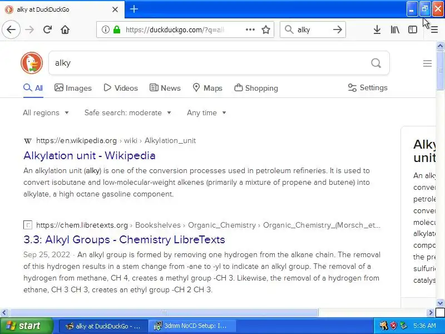Switch to the Images tab
Viewport: 445px width, 334px height.
73,88
